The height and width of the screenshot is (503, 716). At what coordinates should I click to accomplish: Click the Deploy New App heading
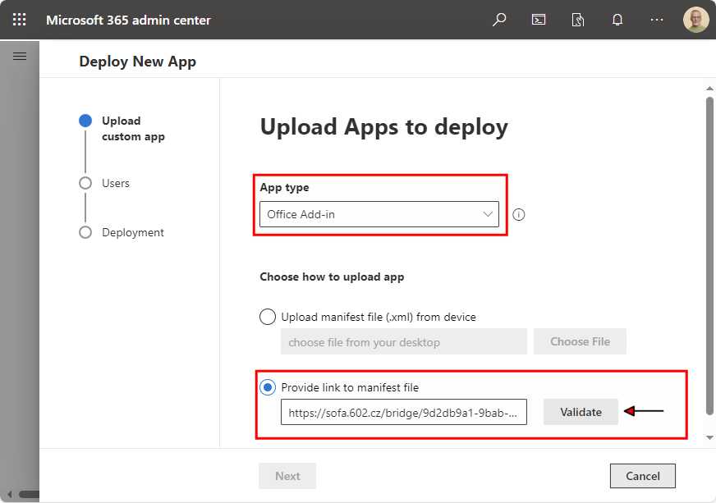click(x=137, y=62)
